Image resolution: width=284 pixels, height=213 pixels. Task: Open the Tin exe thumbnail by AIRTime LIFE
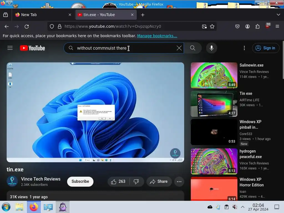click(x=214, y=104)
